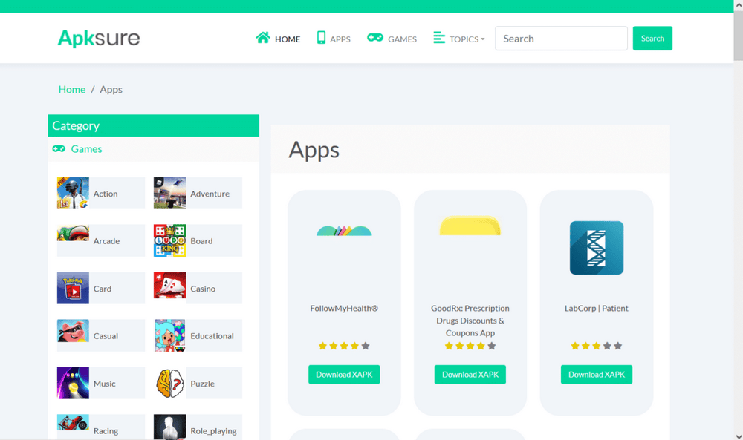Click the green Search button
Image resolution: width=743 pixels, height=440 pixels.
point(652,38)
